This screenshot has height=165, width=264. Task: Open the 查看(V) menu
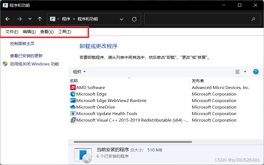[47, 32]
